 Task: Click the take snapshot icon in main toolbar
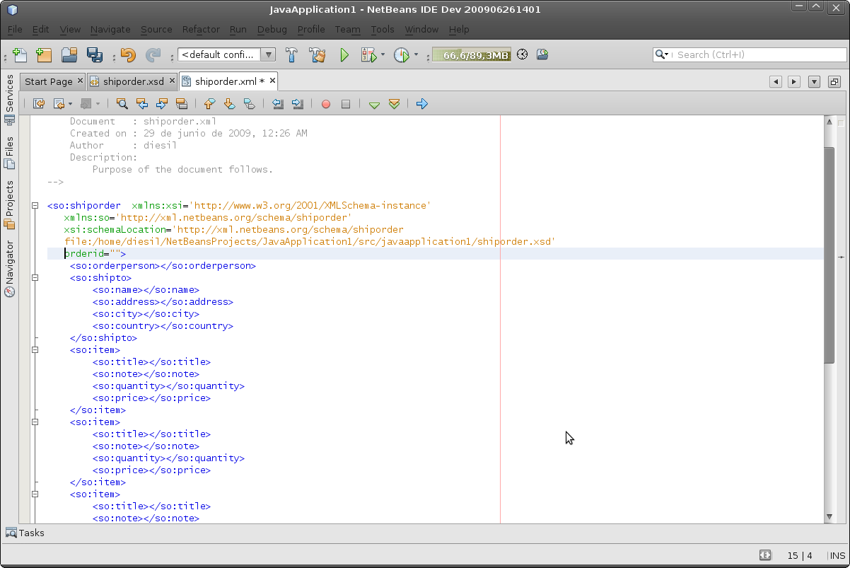tap(542, 54)
